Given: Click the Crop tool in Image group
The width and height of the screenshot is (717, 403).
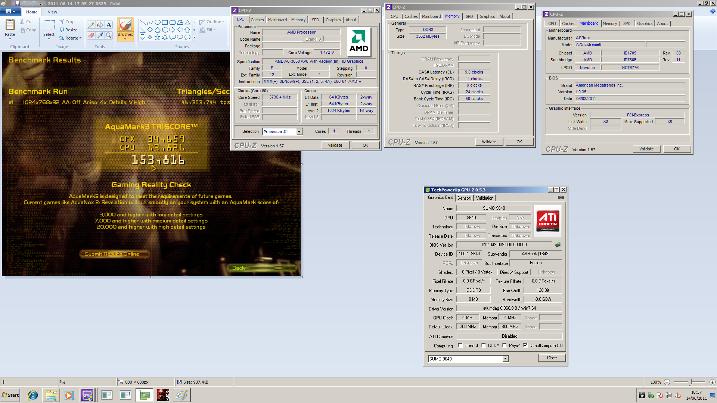Looking at the screenshot, I should (67, 22).
